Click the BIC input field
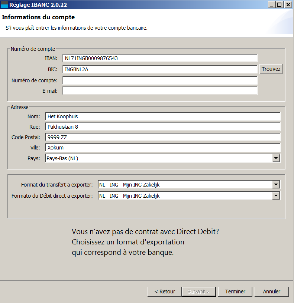This screenshot has width=294, height=303. click(160, 69)
